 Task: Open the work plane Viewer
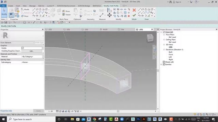click(67, 15)
